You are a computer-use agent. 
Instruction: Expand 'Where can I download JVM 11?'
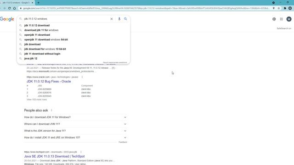click(75, 124)
